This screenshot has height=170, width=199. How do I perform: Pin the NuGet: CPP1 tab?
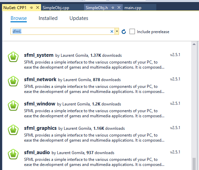click(x=31, y=8)
